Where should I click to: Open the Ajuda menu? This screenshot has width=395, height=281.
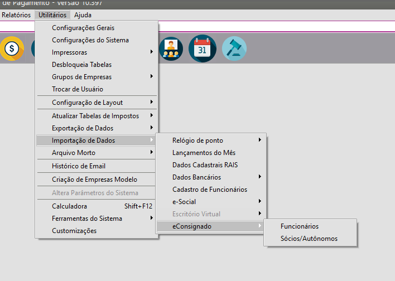(x=83, y=15)
